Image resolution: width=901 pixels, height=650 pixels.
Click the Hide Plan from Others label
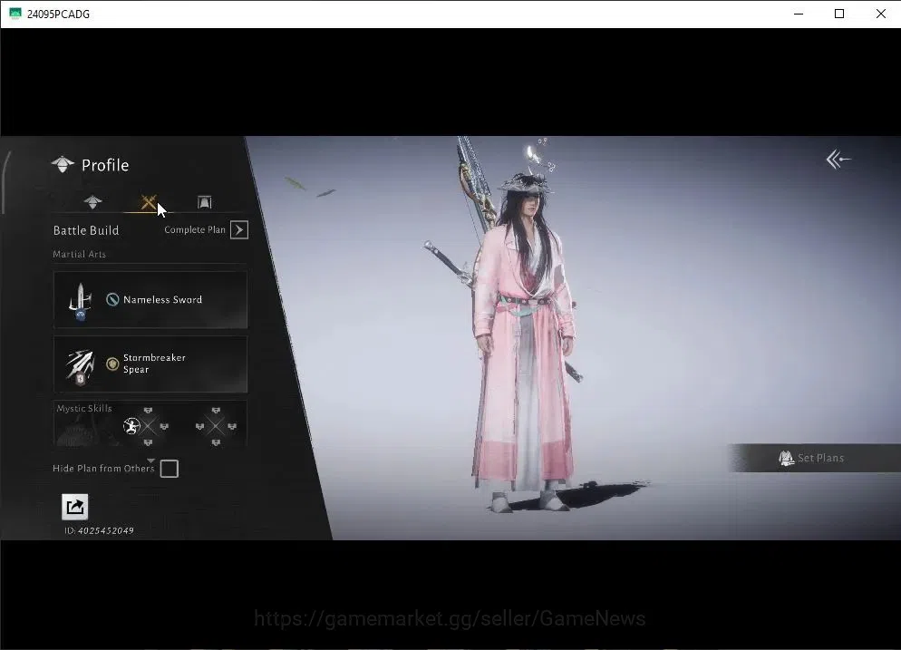103,469
